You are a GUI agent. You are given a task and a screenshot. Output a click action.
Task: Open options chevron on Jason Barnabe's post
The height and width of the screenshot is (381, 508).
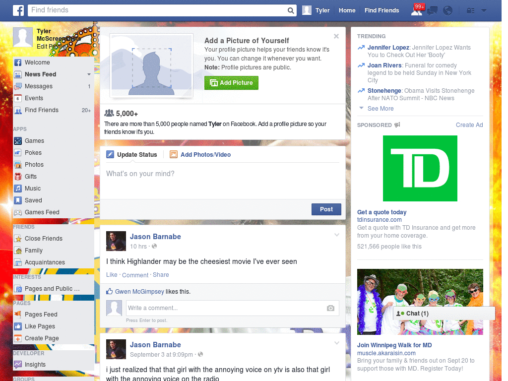[336, 235]
